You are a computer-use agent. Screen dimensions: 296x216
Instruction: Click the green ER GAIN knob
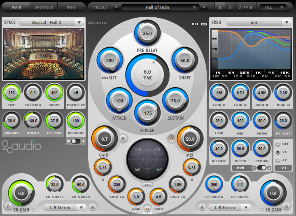coord(21,193)
